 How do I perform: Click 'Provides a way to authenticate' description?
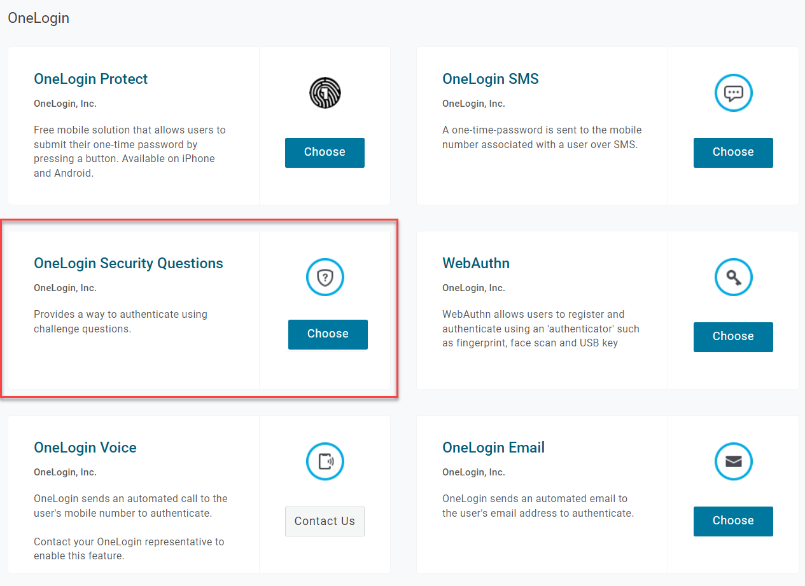[x=121, y=322]
